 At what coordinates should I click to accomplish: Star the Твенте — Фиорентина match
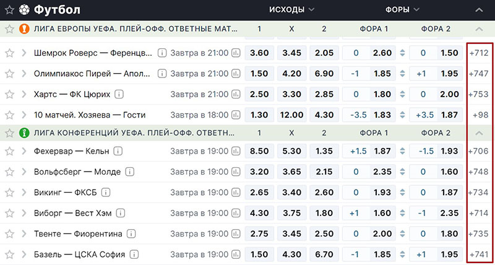(x=10, y=233)
